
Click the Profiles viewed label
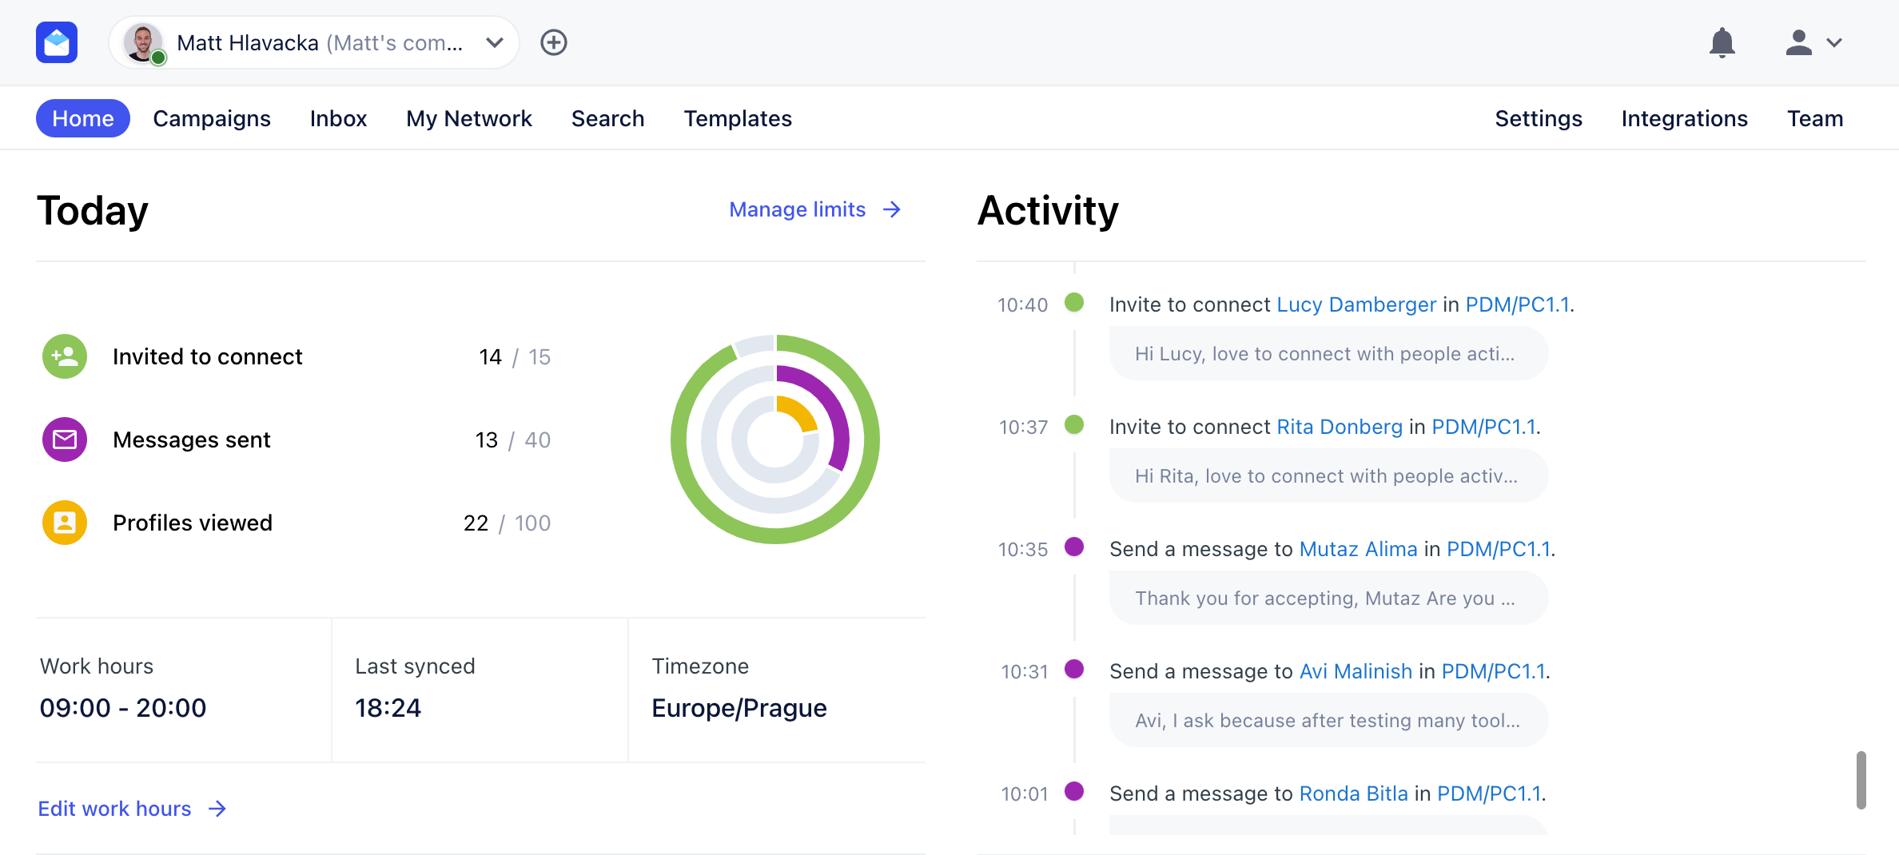click(193, 523)
